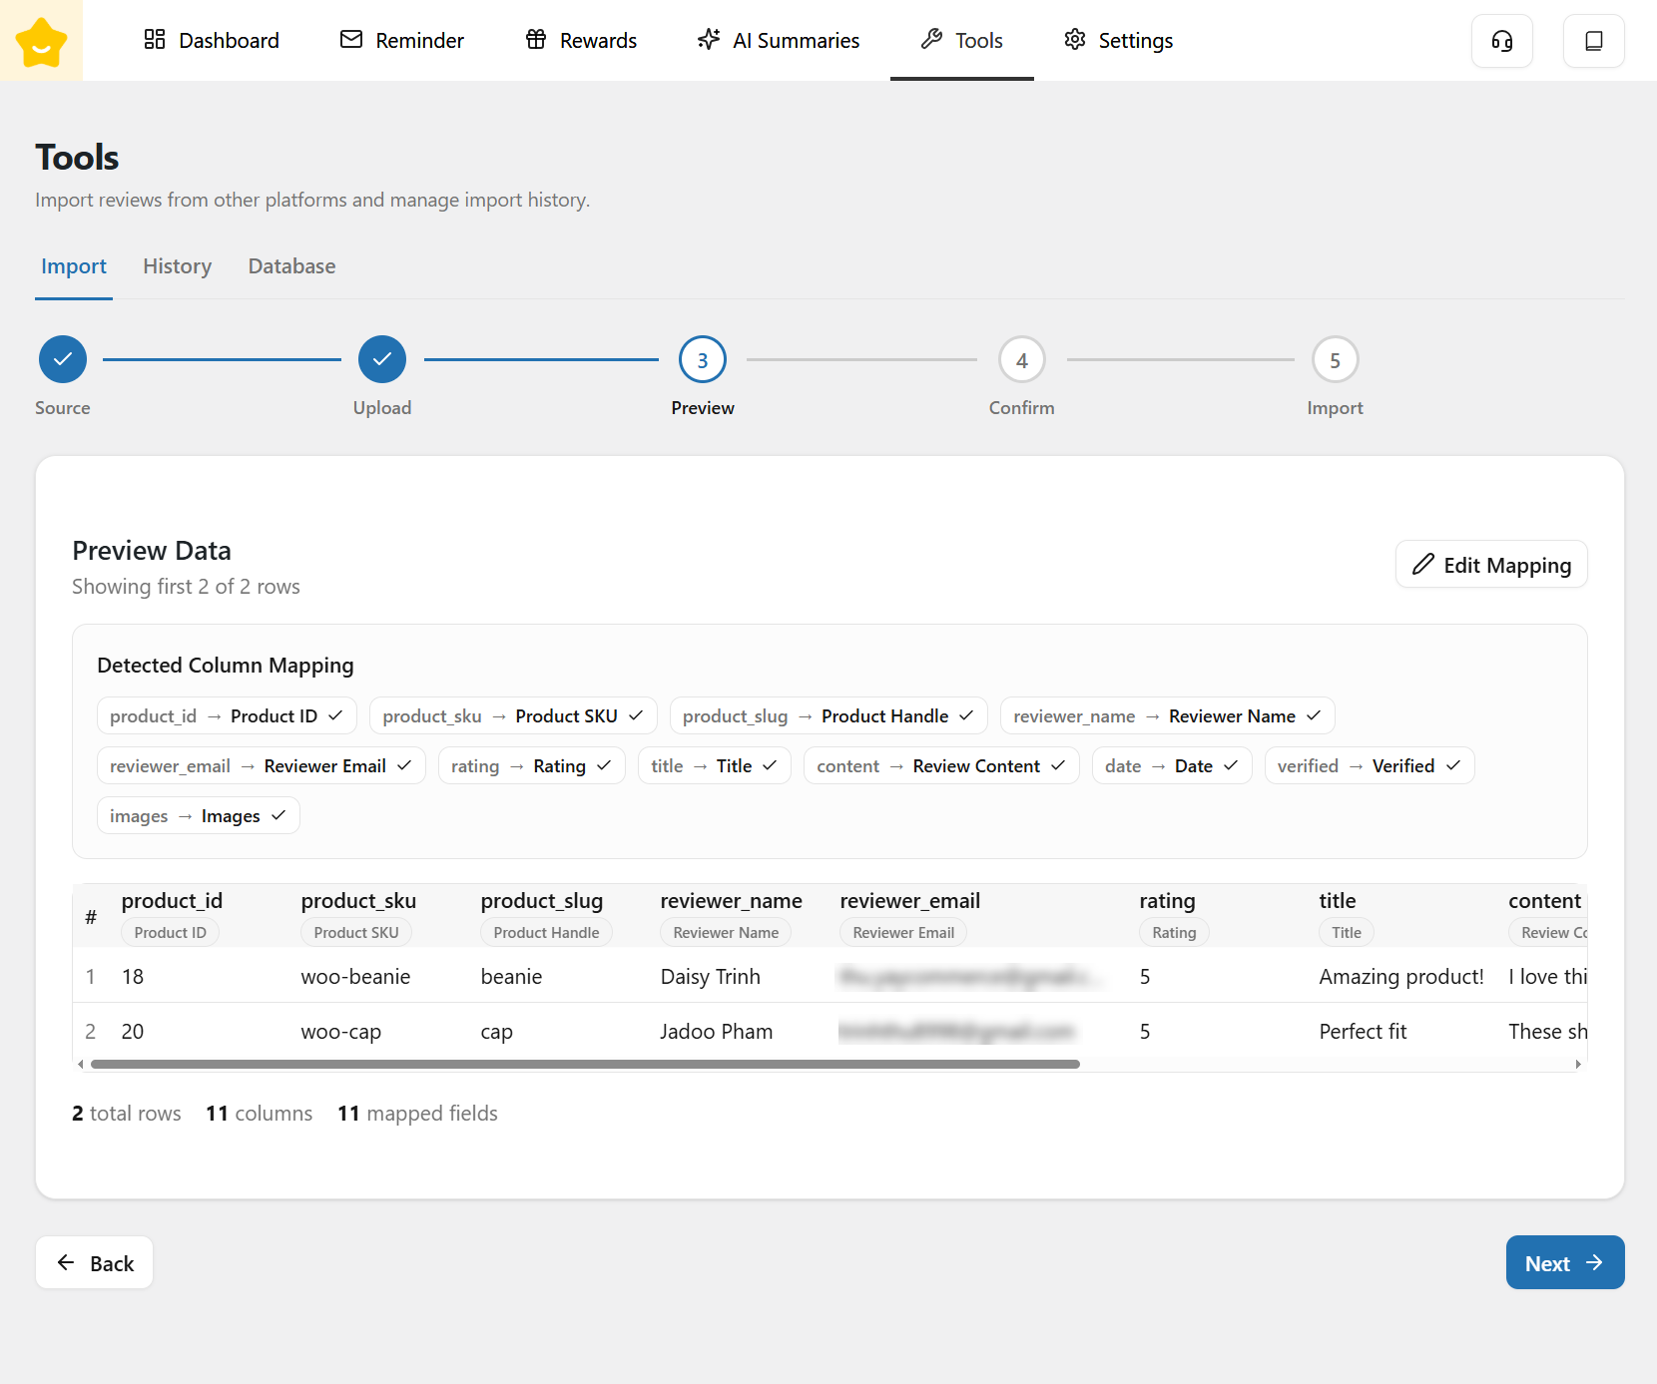Click the completed Source step checkmark

coord(63,359)
